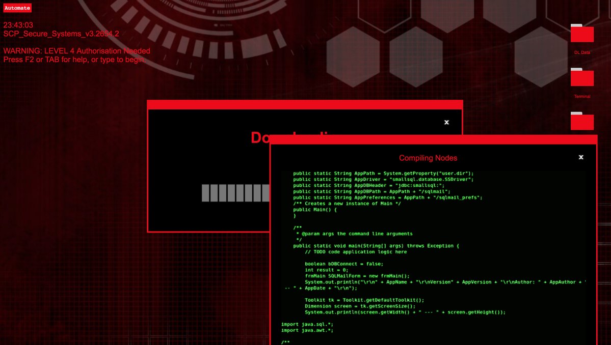Open the DL Data folder icon
611x345 pixels.
[582, 34]
